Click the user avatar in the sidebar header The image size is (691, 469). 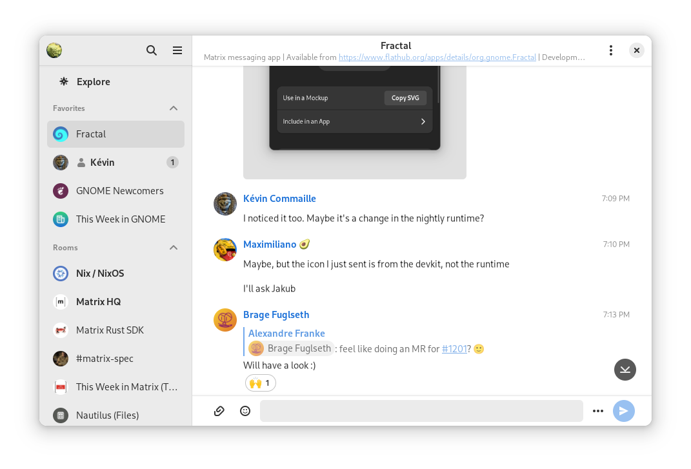coord(54,50)
